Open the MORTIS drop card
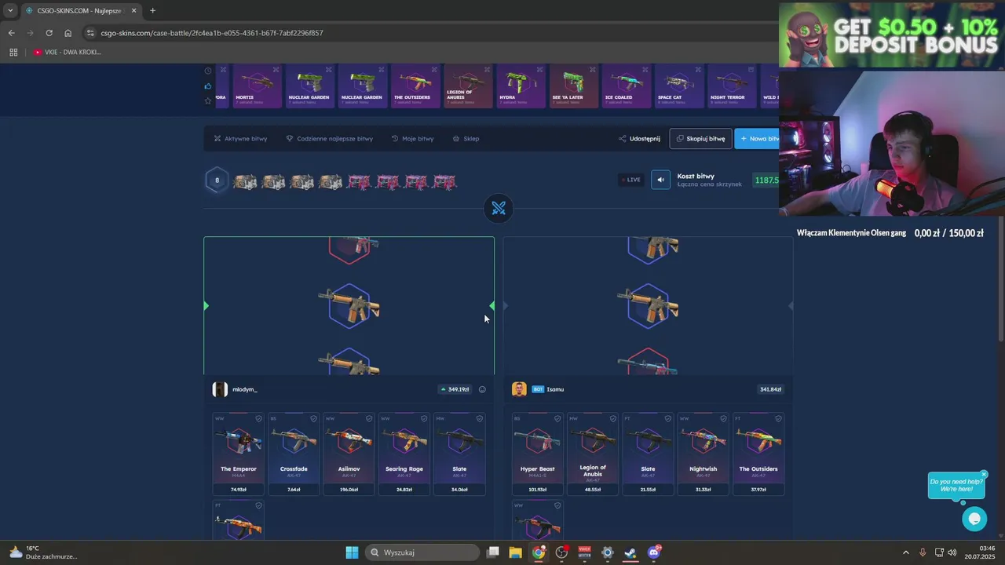The image size is (1005, 565). [x=257, y=86]
